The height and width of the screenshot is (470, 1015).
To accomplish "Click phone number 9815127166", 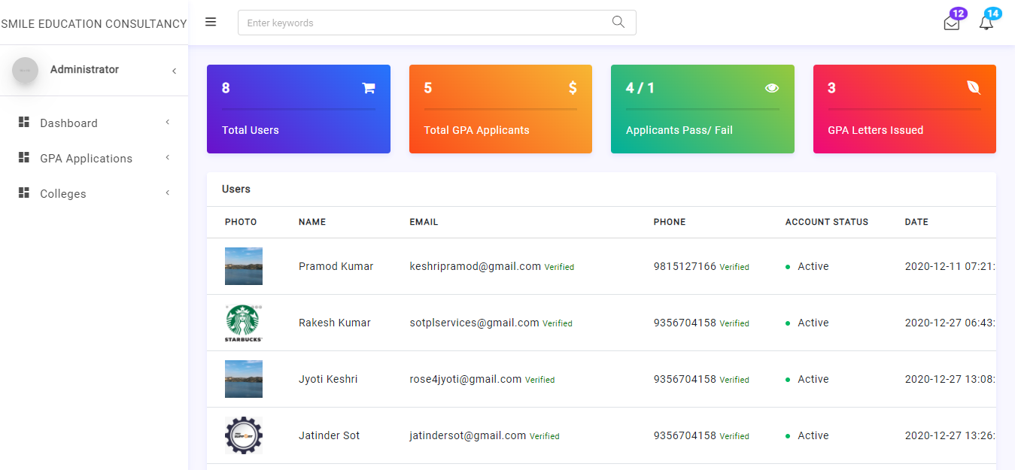I will coord(685,266).
